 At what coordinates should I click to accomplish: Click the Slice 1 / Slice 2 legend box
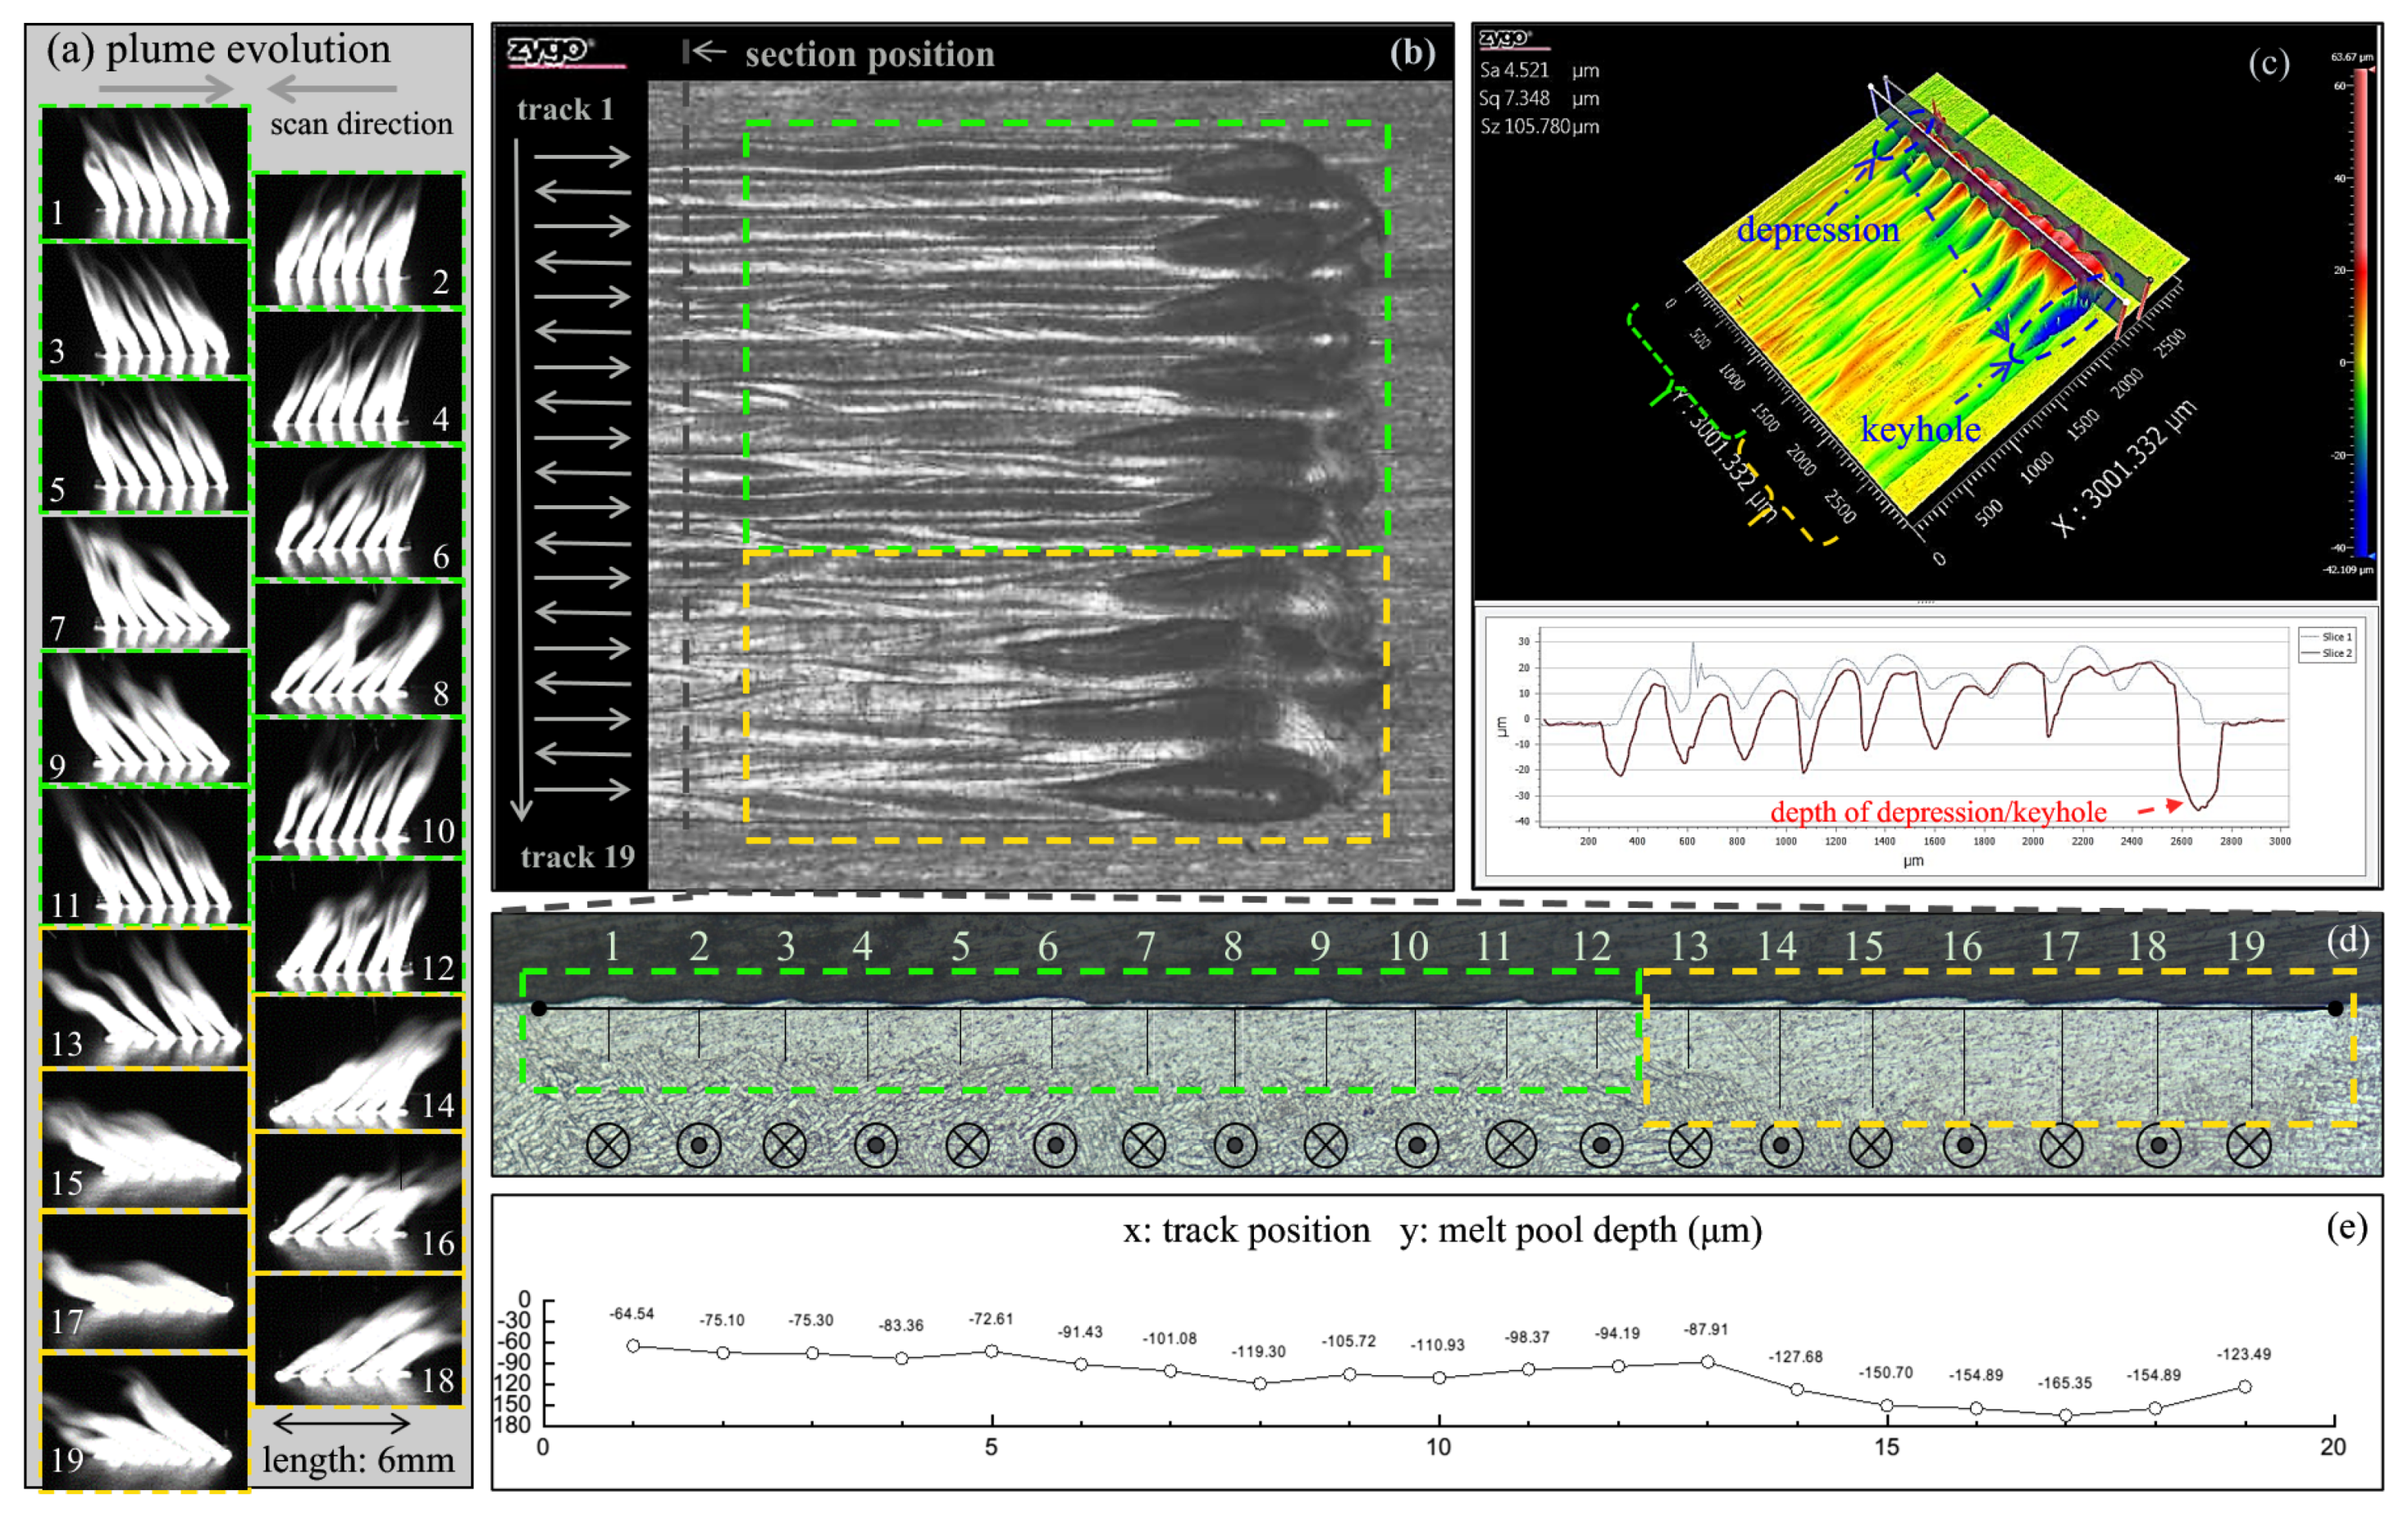click(x=2326, y=644)
